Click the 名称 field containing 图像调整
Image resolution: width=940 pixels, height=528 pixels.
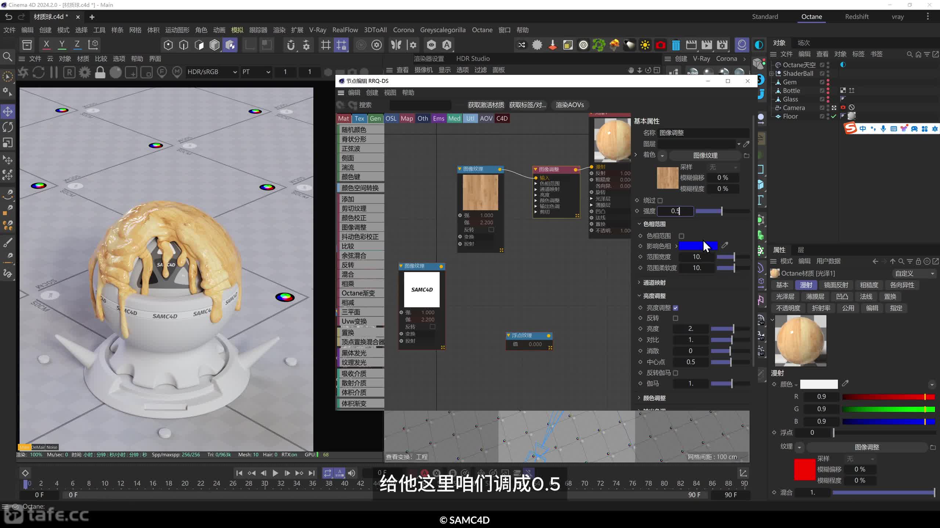pos(703,133)
